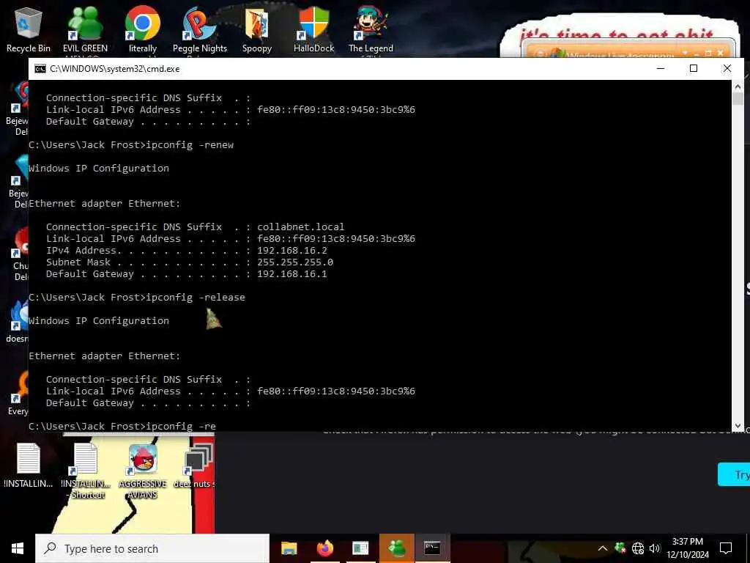
Task: Select the !INSTALLIN Shortcut icon
Action: tap(86, 470)
